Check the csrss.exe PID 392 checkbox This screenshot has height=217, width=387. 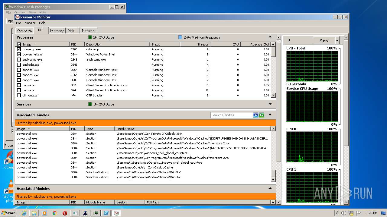pyautogui.click(x=19, y=85)
